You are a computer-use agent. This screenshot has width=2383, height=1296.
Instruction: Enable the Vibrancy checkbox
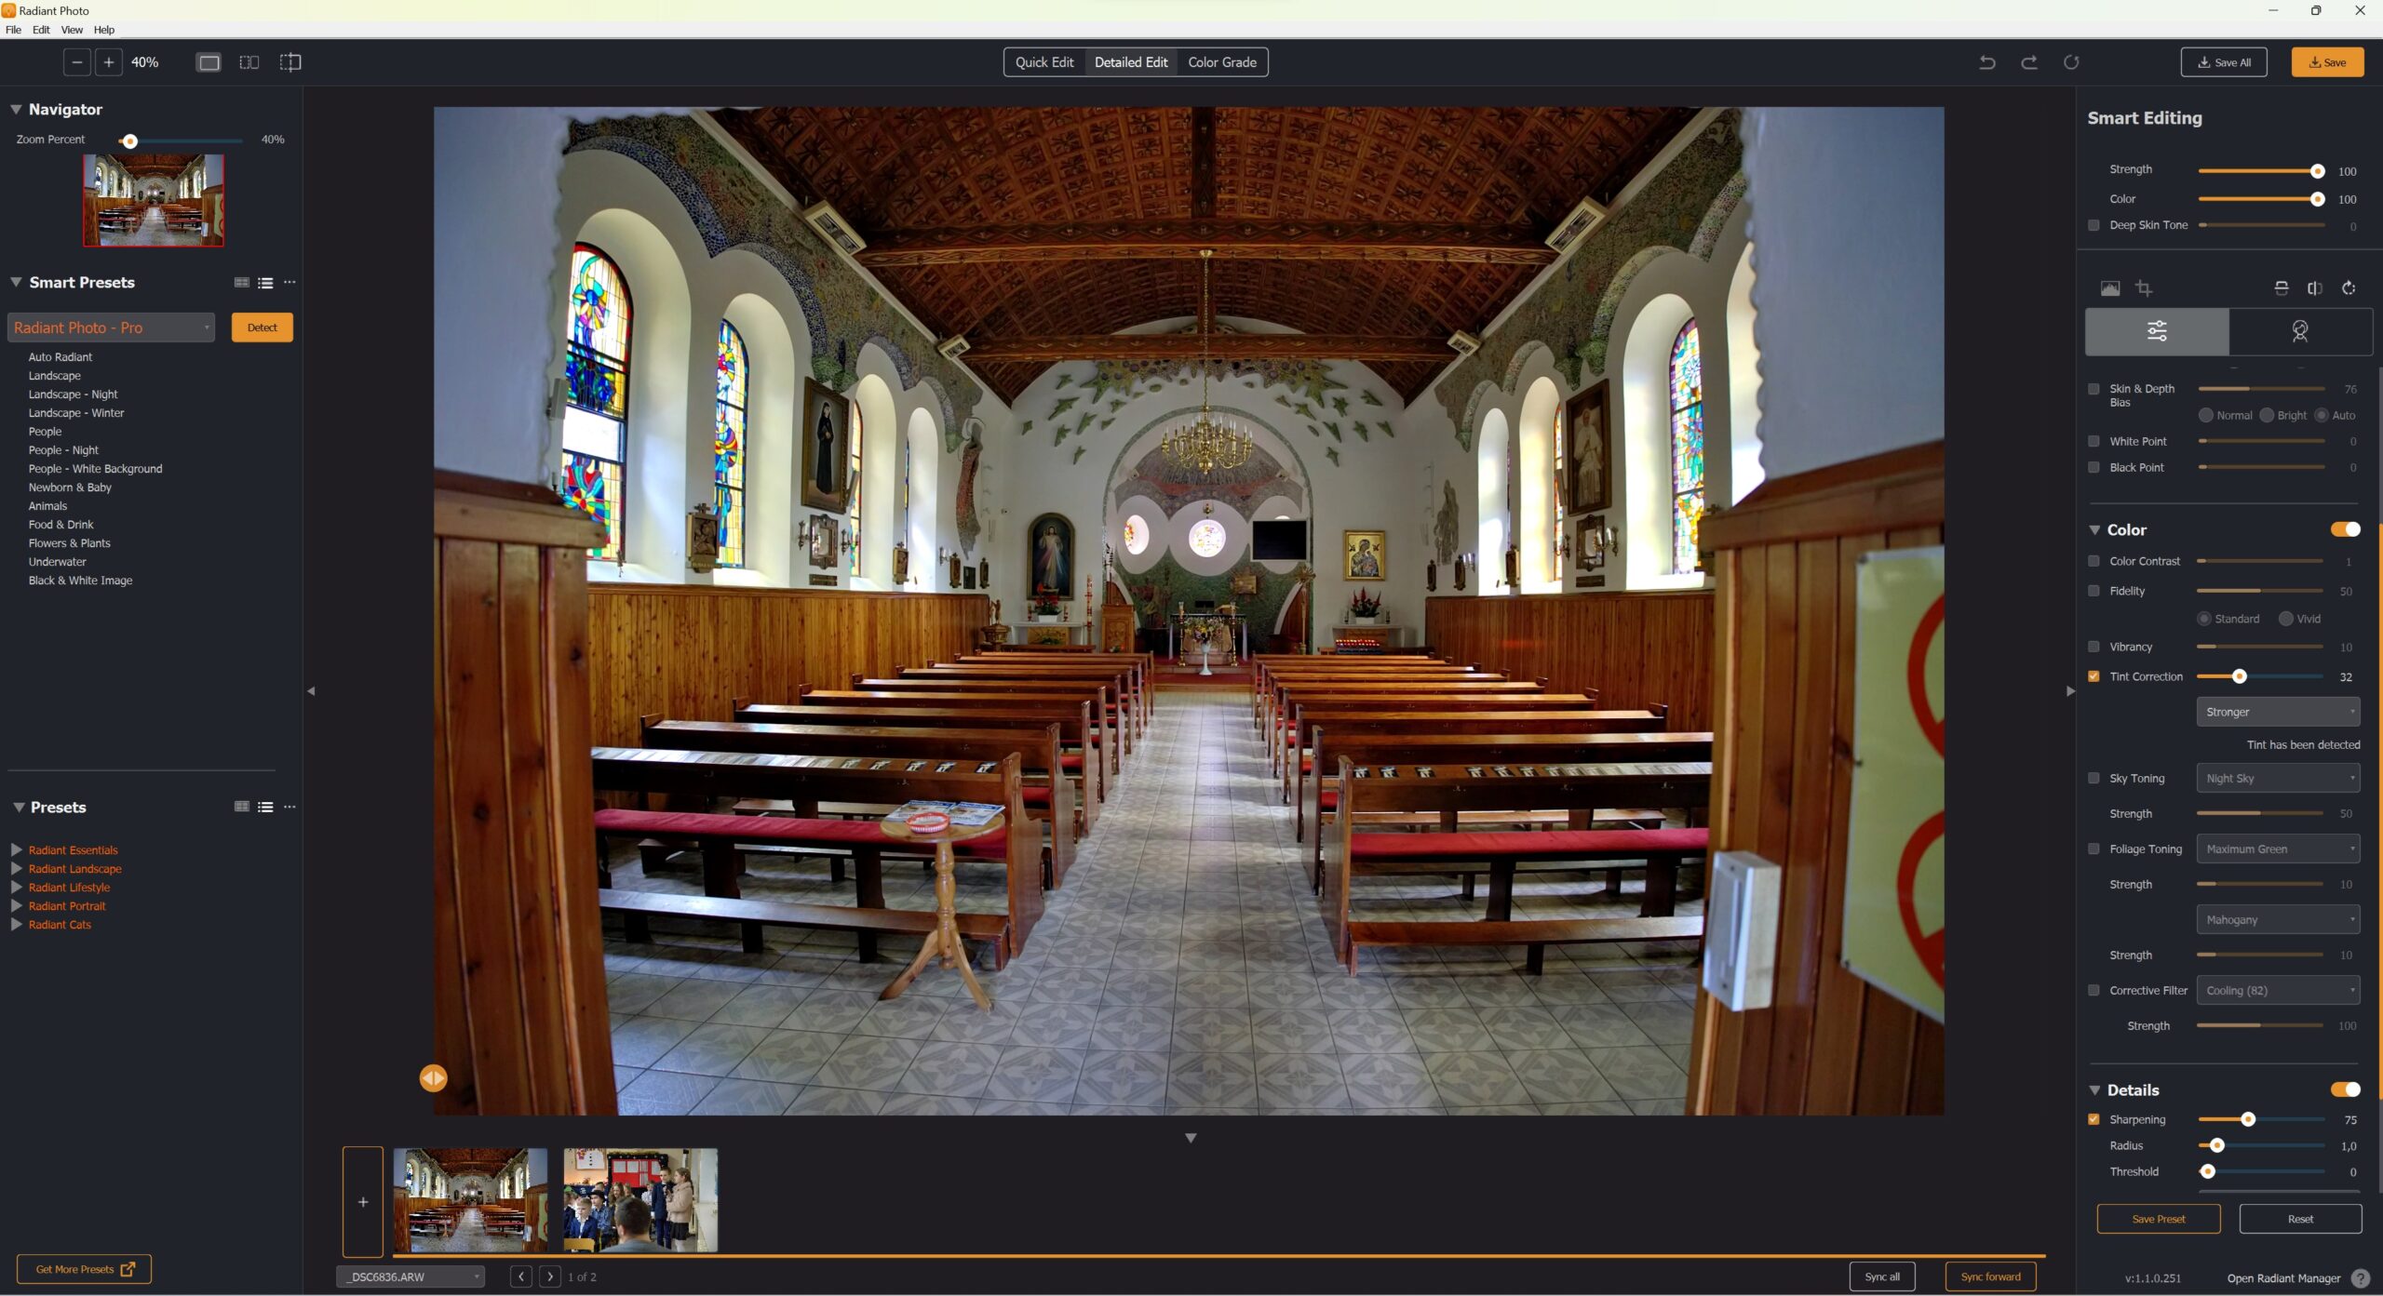tap(2094, 647)
